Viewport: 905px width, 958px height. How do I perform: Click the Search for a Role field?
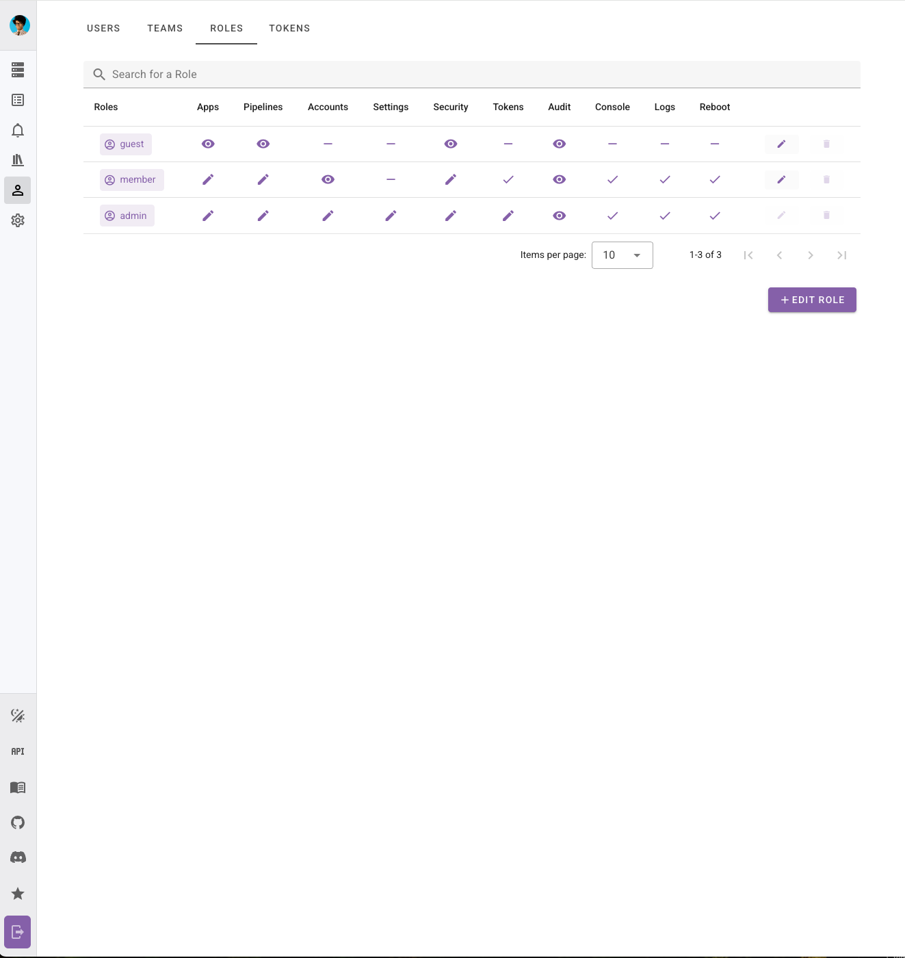click(x=472, y=75)
